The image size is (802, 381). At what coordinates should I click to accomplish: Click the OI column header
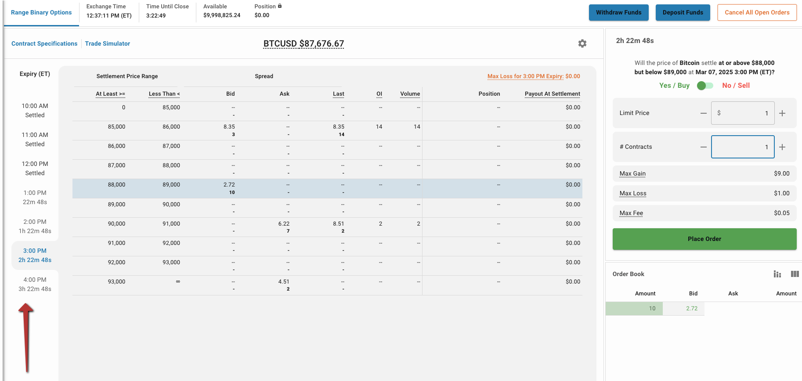(x=379, y=94)
